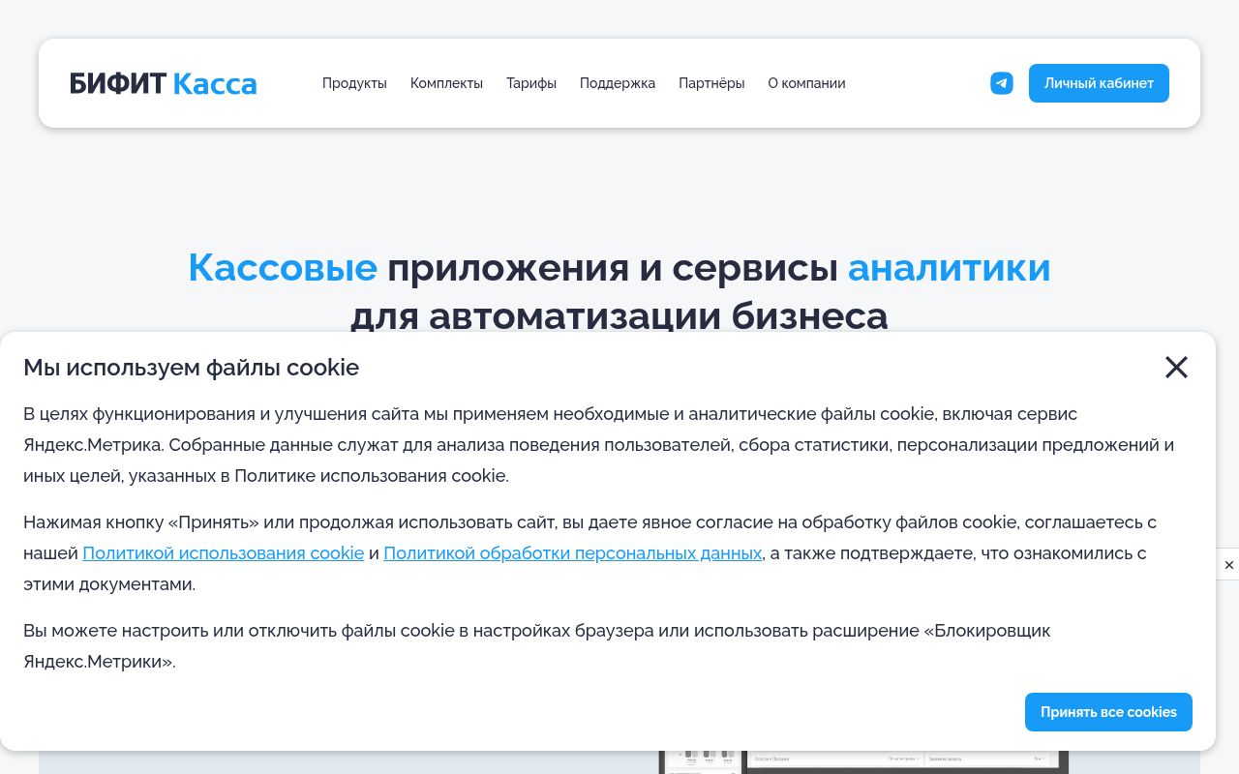Click the app interface preview at the bottom
This screenshot has width=1239, height=774.
coord(863,759)
